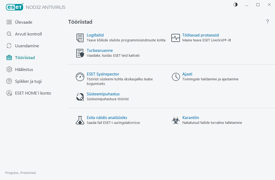This screenshot has height=180, width=275.
Task: Open ESET HOME'i konto page
Action: click(33, 93)
